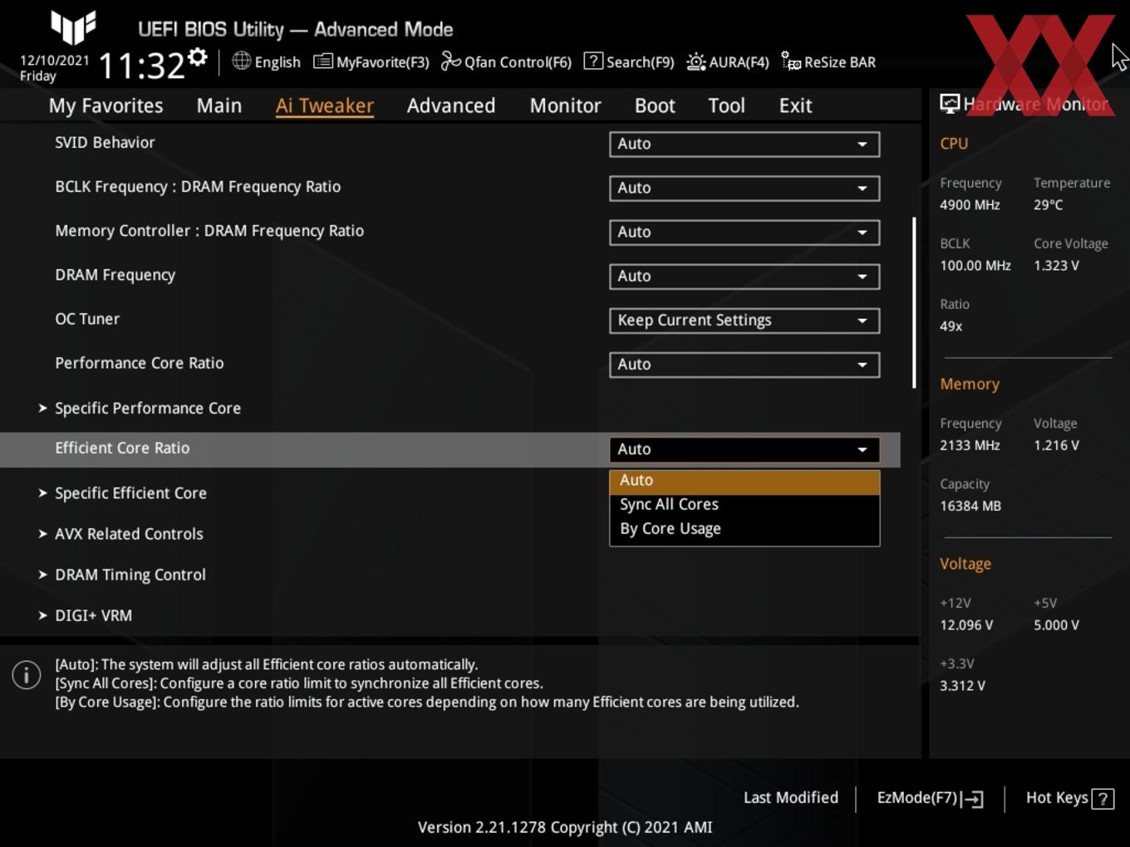The image size is (1130, 847).
Task: Click the CPU ratio value 49x
Action: click(951, 326)
